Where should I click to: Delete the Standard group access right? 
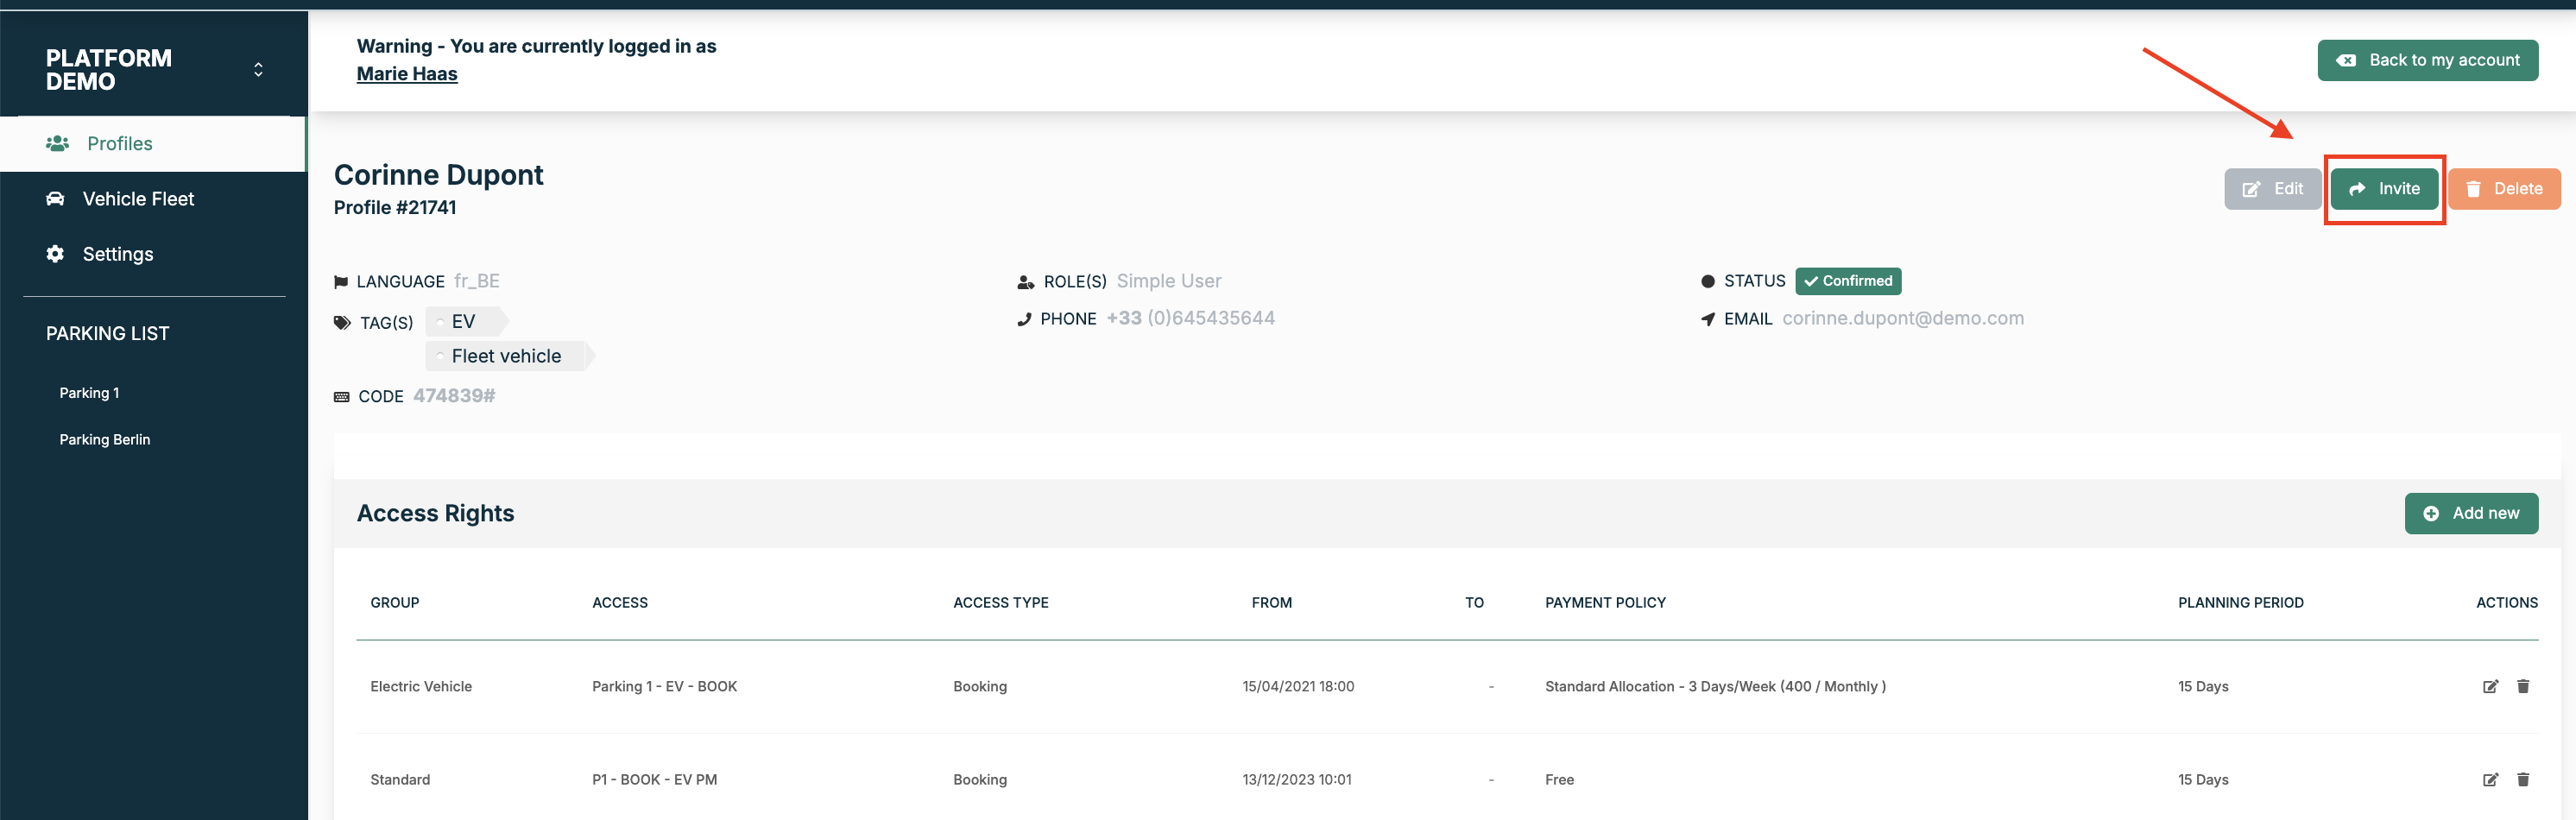[x=2523, y=779]
